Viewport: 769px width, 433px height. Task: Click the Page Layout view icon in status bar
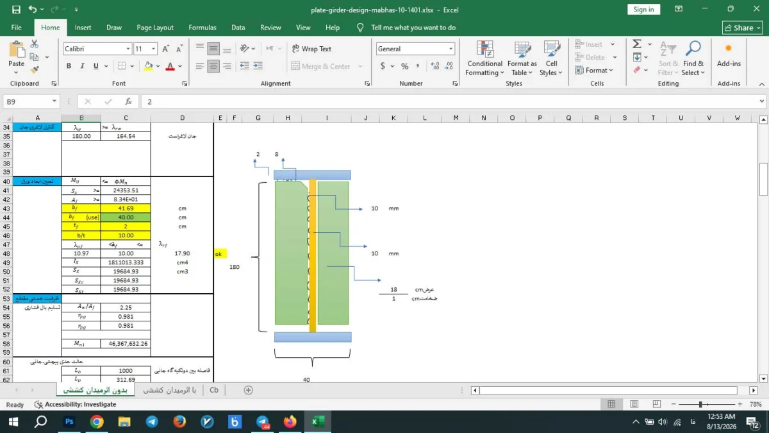coord(634,404)
